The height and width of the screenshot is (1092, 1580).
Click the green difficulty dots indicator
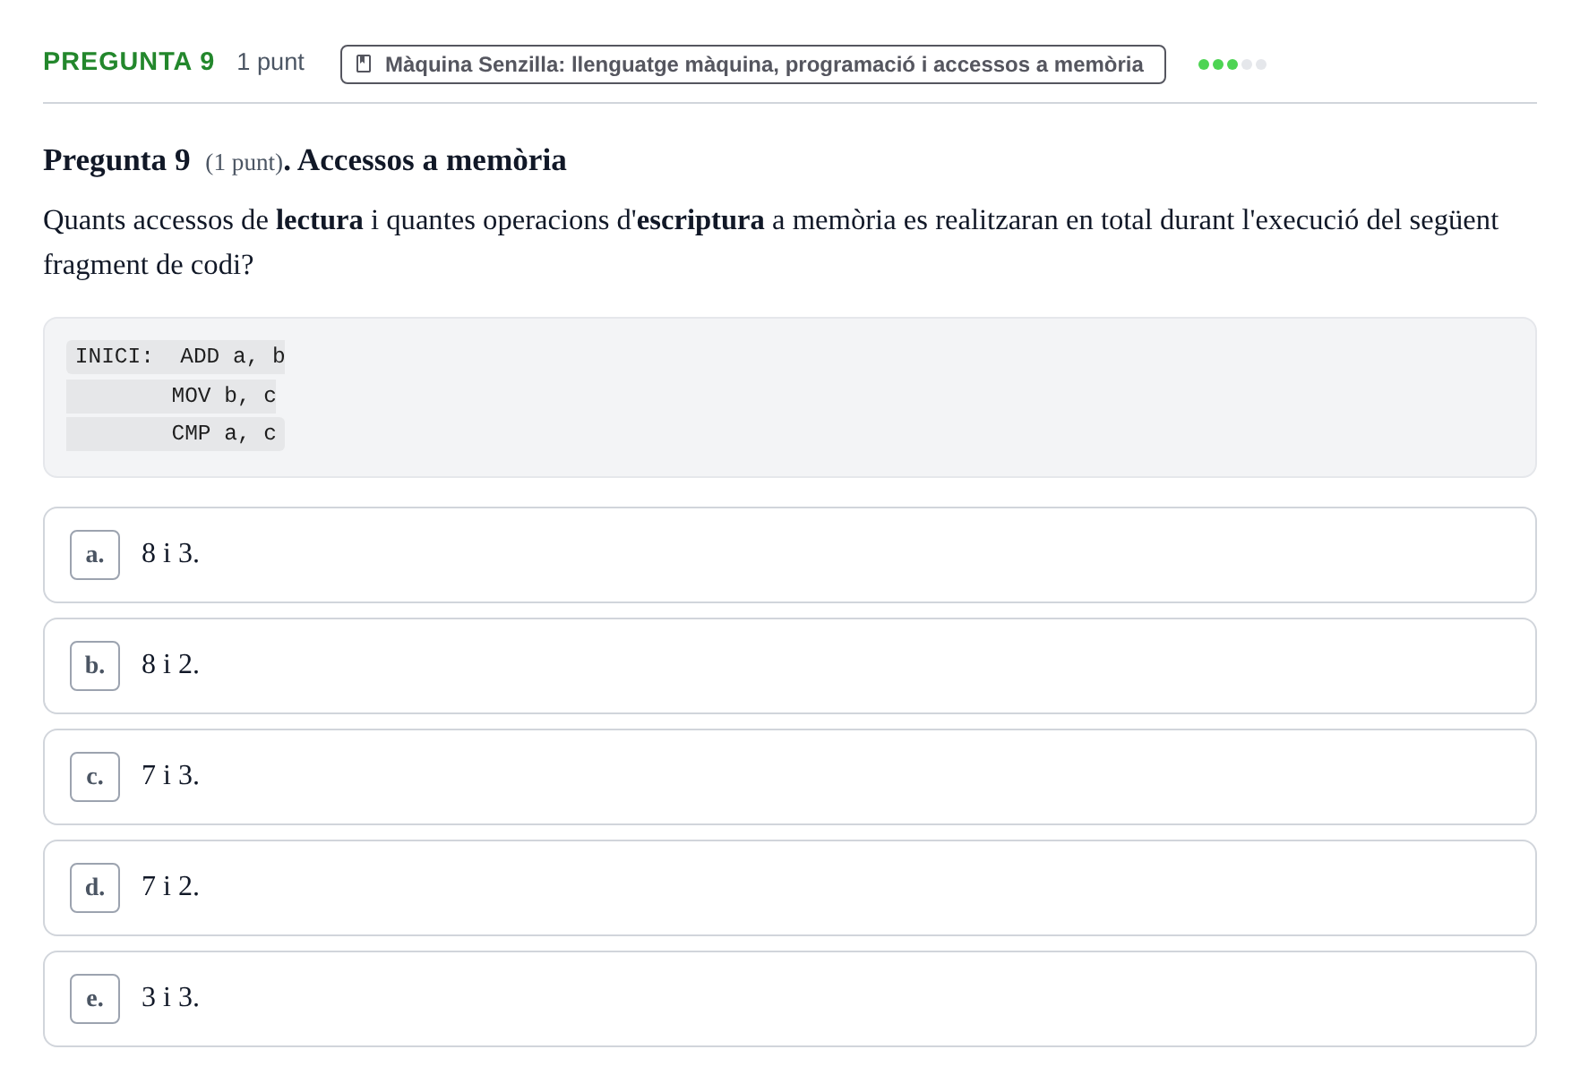click(x=1232, y=64)
